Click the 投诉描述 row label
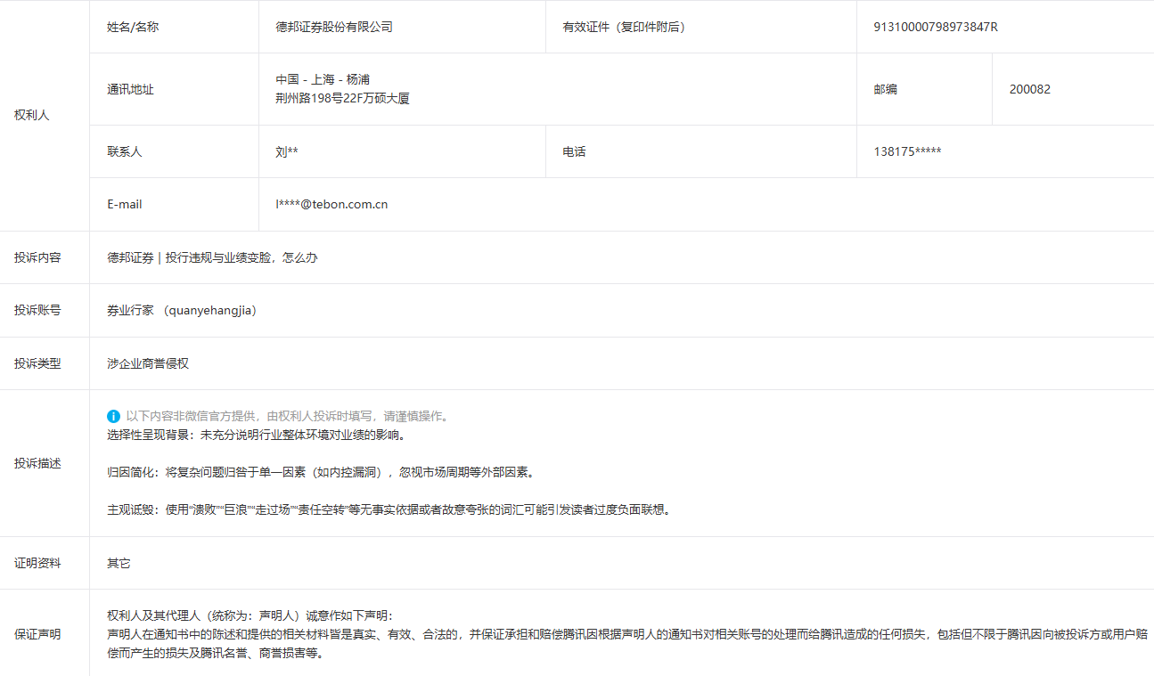The image size is (1154, 676). click(x=37, y=463)
